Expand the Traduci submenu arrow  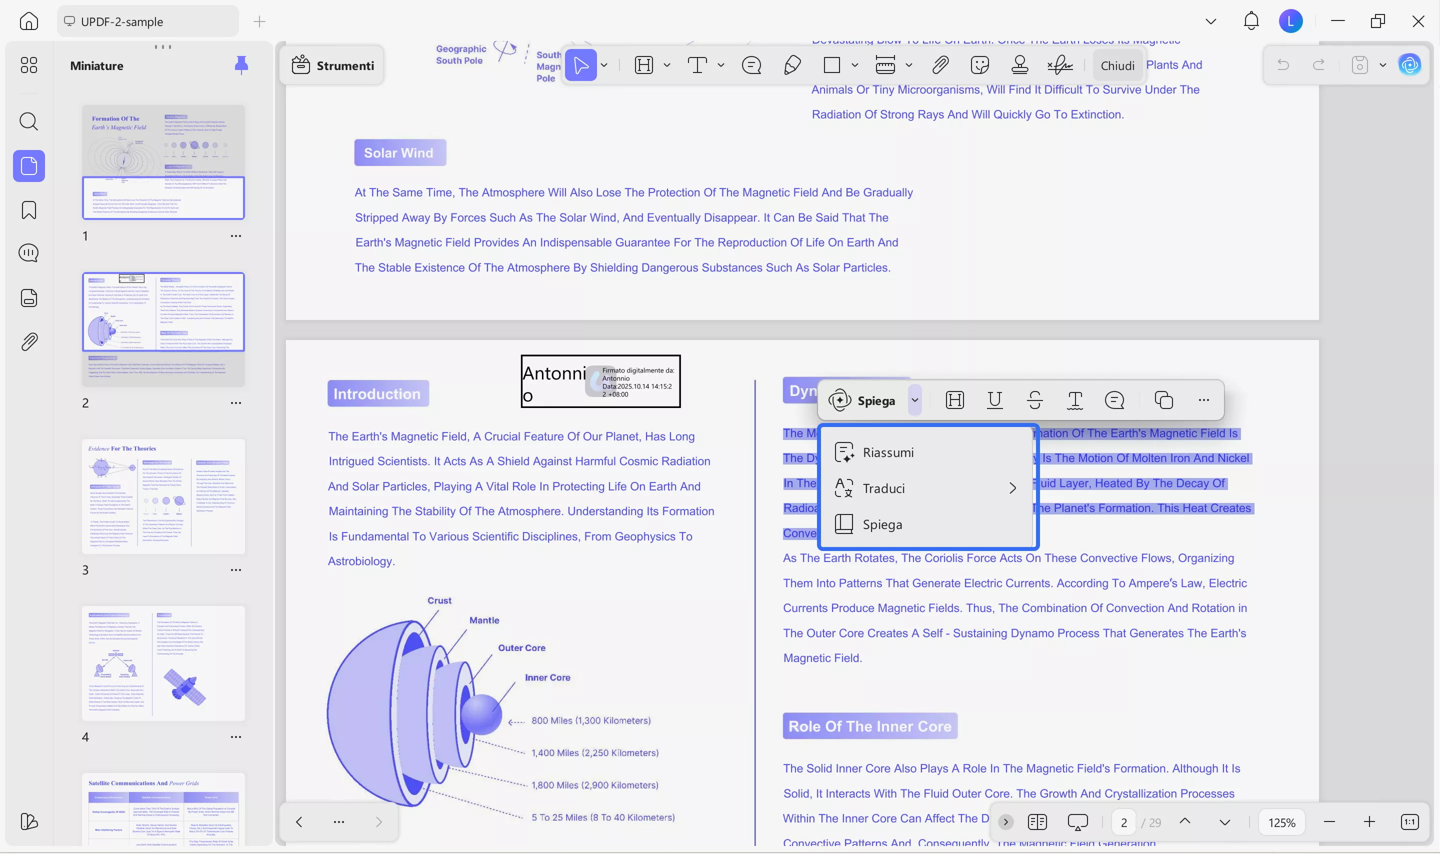(1012, 488)
